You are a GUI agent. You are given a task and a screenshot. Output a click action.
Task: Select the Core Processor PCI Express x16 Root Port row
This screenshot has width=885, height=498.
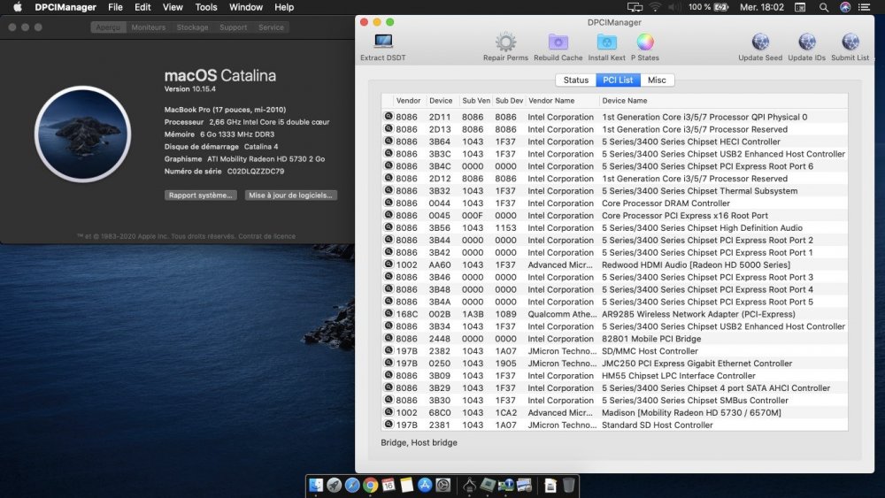click(614, 216)
